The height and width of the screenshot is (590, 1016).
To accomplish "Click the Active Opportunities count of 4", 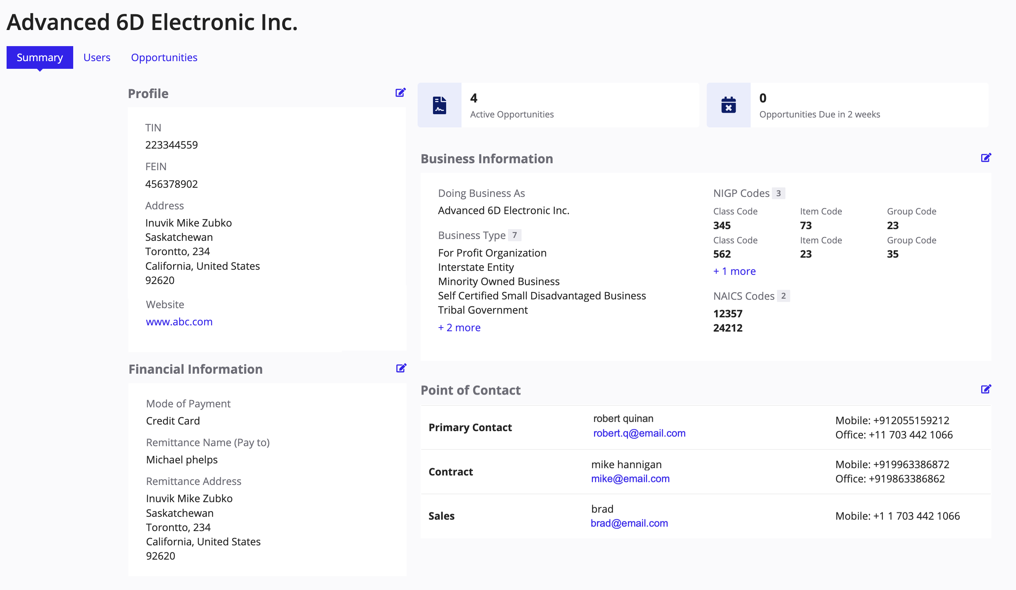I will click(x=474, y=98).
